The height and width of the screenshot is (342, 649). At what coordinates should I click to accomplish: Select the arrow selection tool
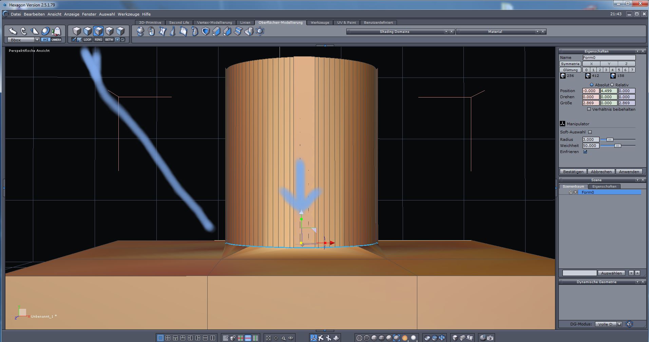[13, 31]
